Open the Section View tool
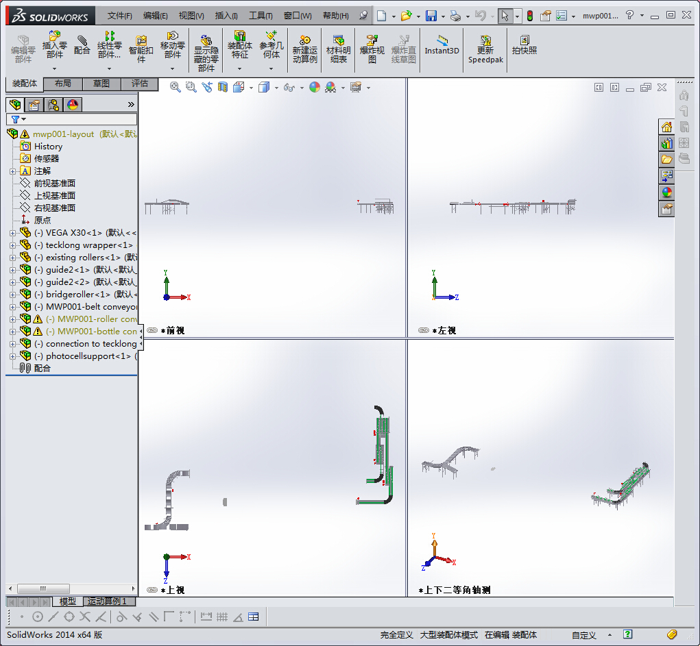Screen dimensions: 700x646 (223, 87)
